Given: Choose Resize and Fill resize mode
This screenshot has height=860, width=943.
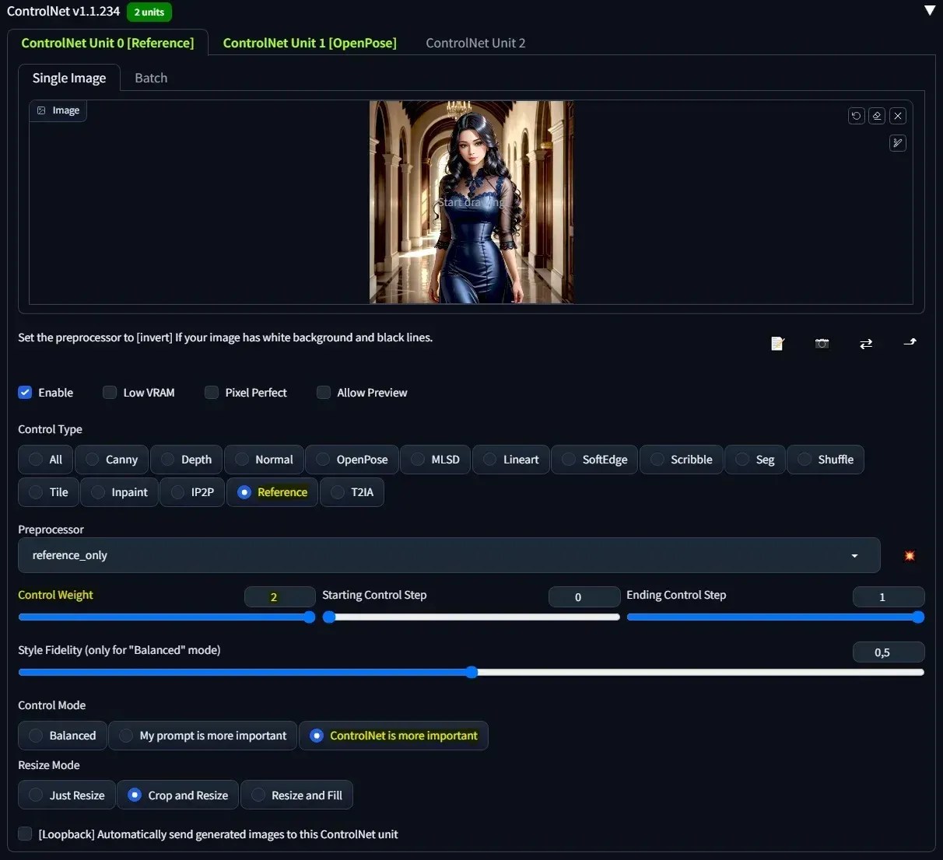Looking at the screenshot, I should [296, 795].
